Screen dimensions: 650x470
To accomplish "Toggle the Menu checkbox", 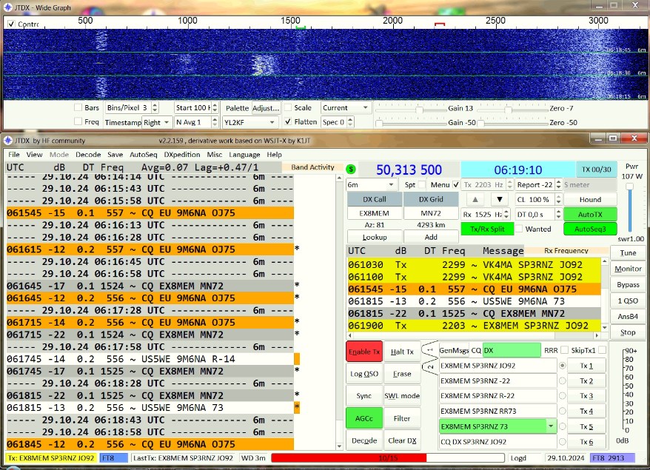I will (456, 184).
